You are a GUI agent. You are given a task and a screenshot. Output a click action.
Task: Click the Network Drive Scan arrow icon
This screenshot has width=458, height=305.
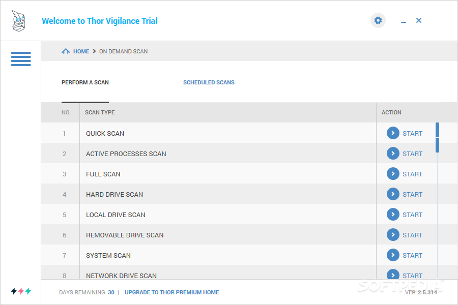393,274
